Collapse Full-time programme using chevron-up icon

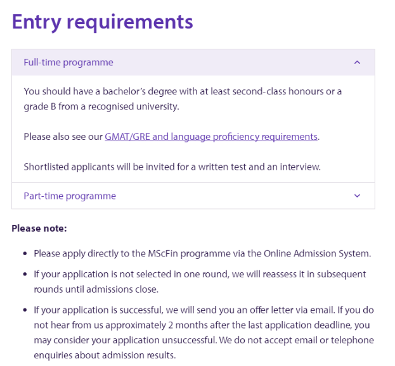pyautogui.click(x=357, y=63)
